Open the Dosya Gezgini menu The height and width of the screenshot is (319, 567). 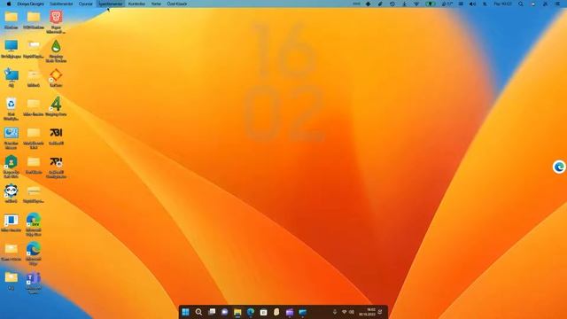31,4
